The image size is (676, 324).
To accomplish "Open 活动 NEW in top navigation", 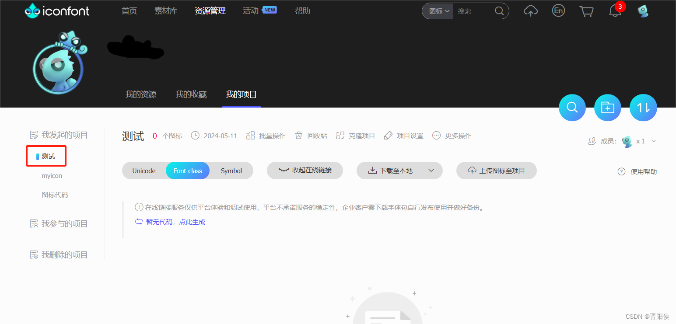I will coord(260,10).
